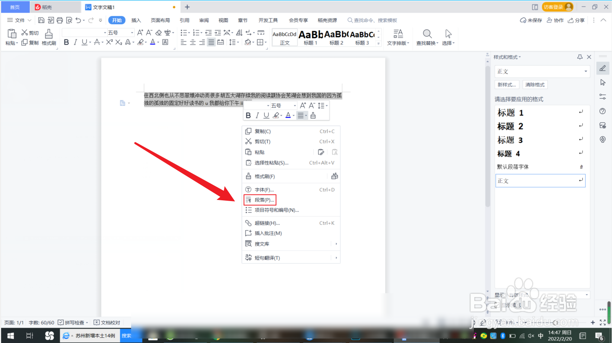The image size is (612, 343).
Task: Click the Undo arrow icon
Action: (x=78, y=20)
